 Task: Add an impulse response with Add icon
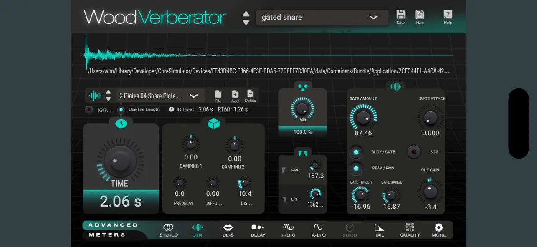tap(235, 96)
